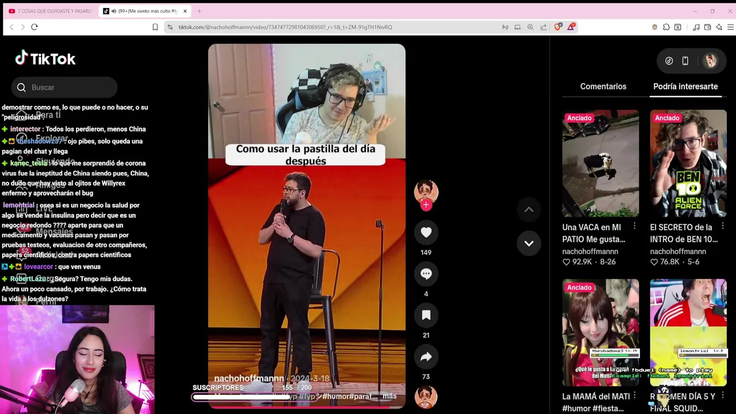The width and height of the screenshot is (736, 414).
Task: Expand options for El SECRETO de la INTRO
Action: [x=722, y=227]
